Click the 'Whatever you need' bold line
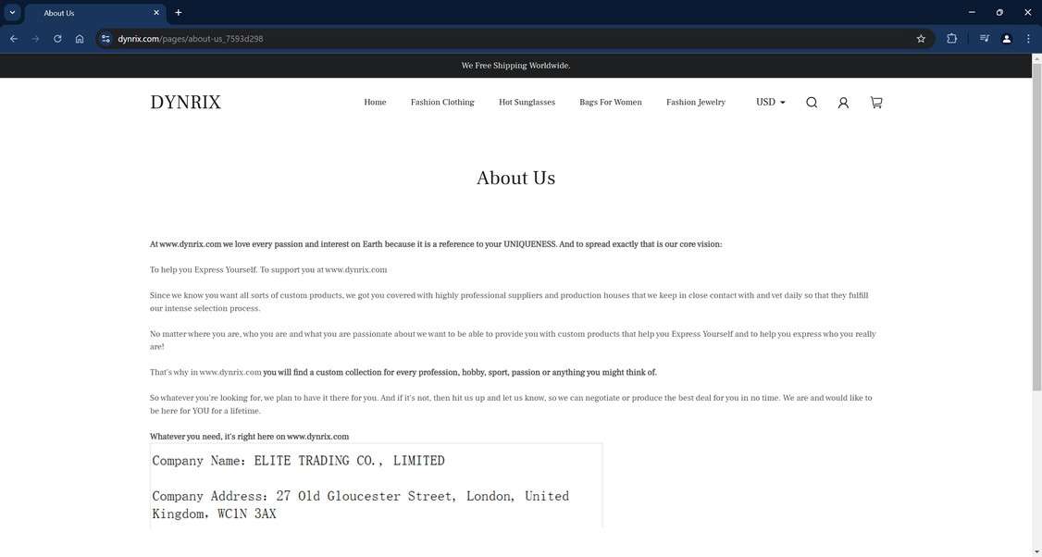Image resolution: width=1042 pixels, height=557 pixels. 249,437
